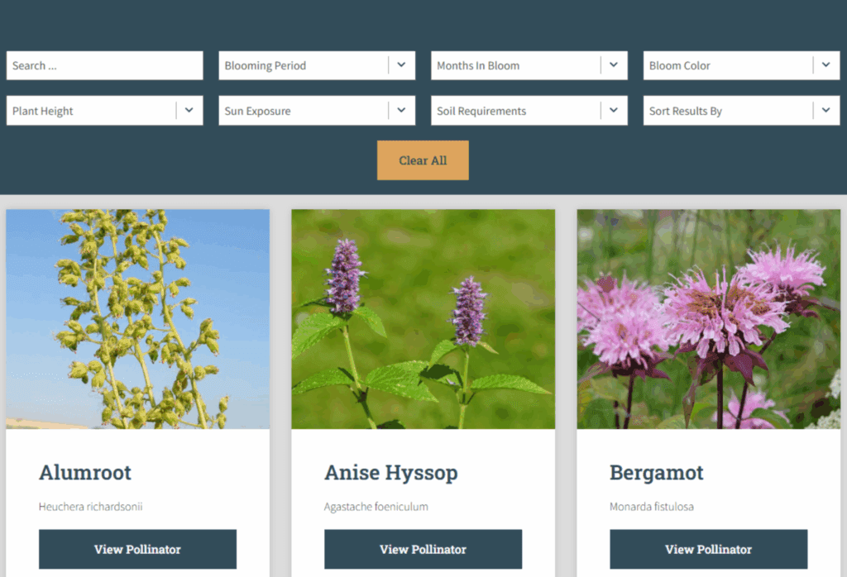This screenshot has width=847, height=577.
Task: Select the Bergamot plant title
Action: point(657,473)
